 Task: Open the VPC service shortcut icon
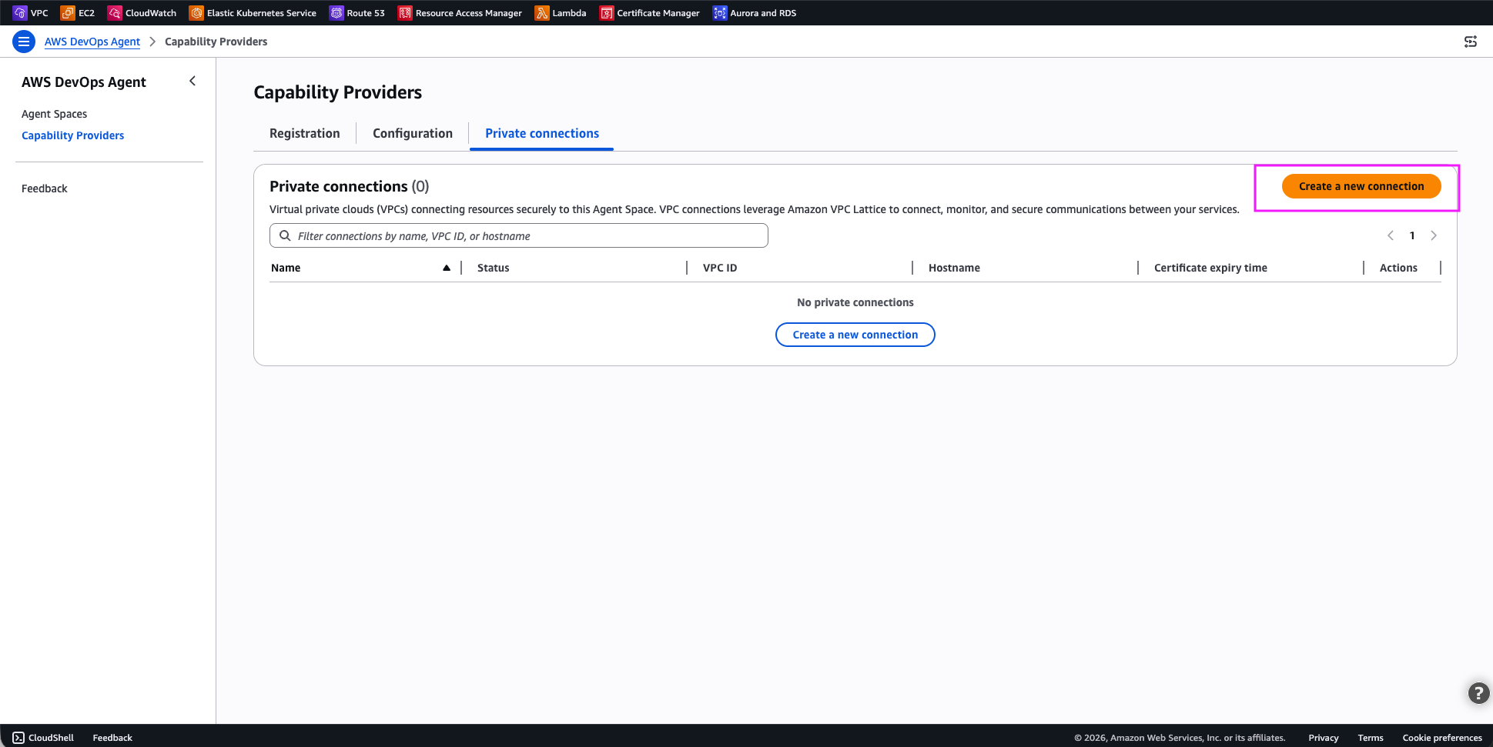tap(20, 13)
